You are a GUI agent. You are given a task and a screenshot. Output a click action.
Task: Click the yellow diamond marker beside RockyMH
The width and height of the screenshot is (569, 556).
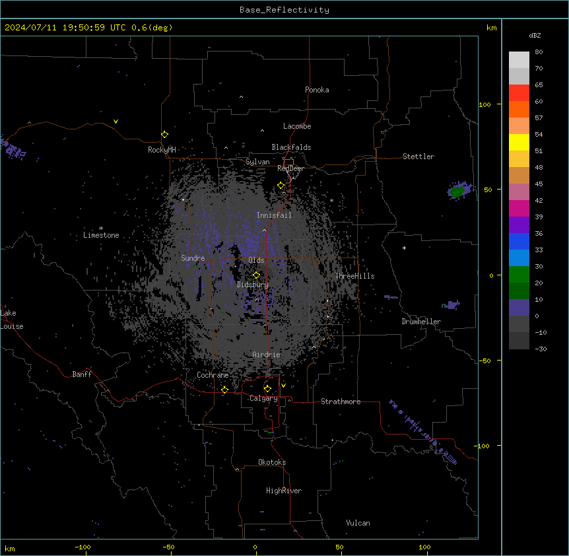point(165,135)
